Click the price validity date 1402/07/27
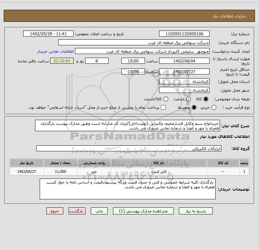This screenshot has width=259, height=250. coord(184,71)
